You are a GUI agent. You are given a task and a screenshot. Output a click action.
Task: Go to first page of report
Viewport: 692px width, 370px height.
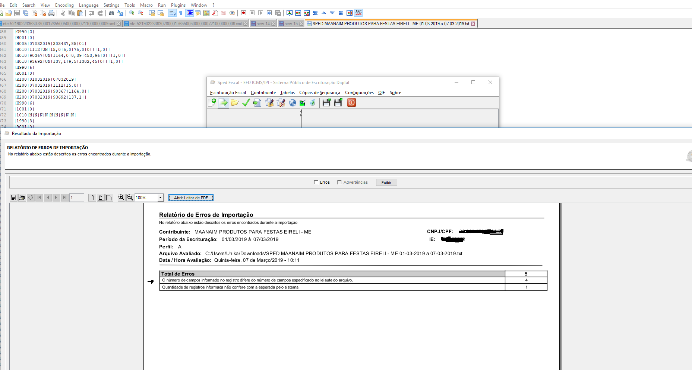pos(39,197)
